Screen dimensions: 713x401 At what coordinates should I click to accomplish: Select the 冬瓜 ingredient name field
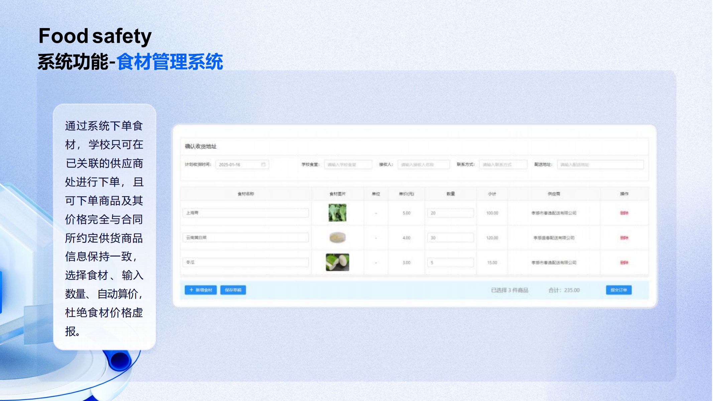(x=245, y=262)
